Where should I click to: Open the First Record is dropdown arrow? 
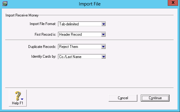tap(103, 34)
